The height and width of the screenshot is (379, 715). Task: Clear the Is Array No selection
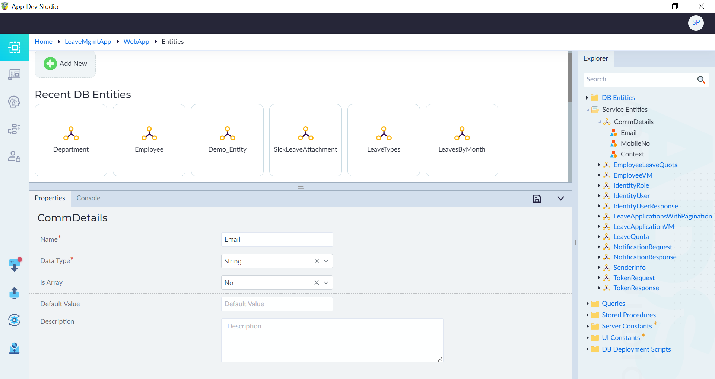pos(317,283)
